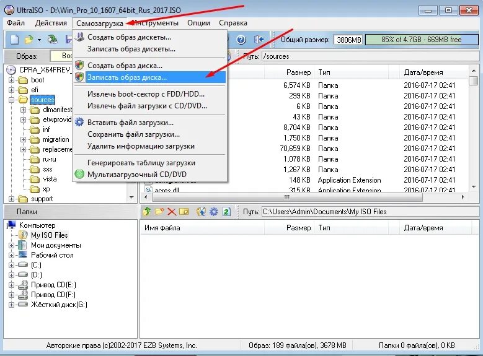Select the ru-ru folder in tree
The height and width of the screenshot is (356, 483).
click(49, 159)
